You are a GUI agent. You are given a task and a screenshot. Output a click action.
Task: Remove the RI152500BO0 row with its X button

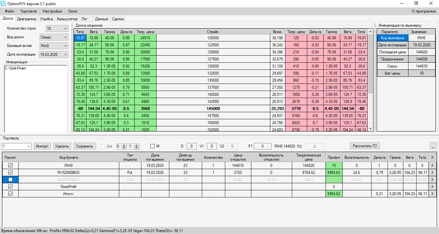pyautogui.click(x=432, y=173)
